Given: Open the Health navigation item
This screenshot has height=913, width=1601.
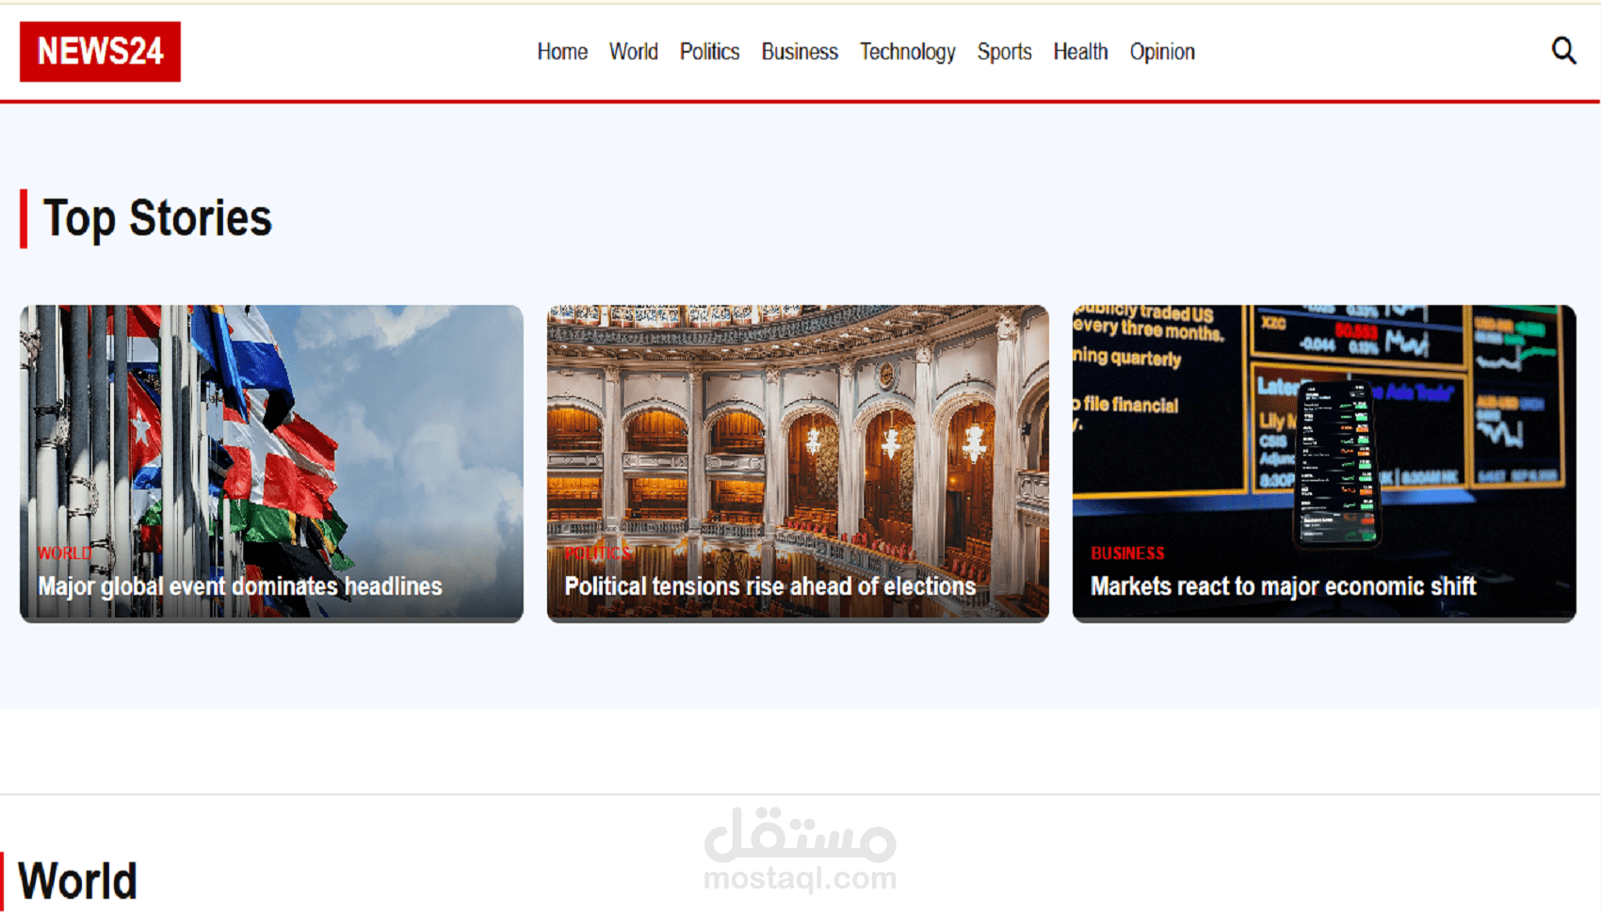Looking at the screenshot, I should (1080, 52).
